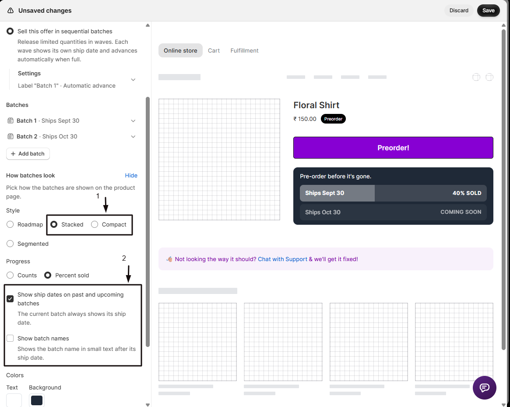Screen dimensions: 510x407
Task: Click the Ships Sept 30 progress bar
Action: 393,193
